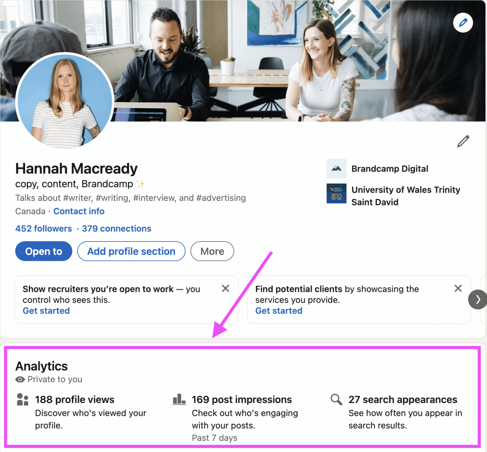Select the University of Wales Trinity Saint David logo
Image resolution: width=487 pixels, height=452 pixels.
[336, 193]
